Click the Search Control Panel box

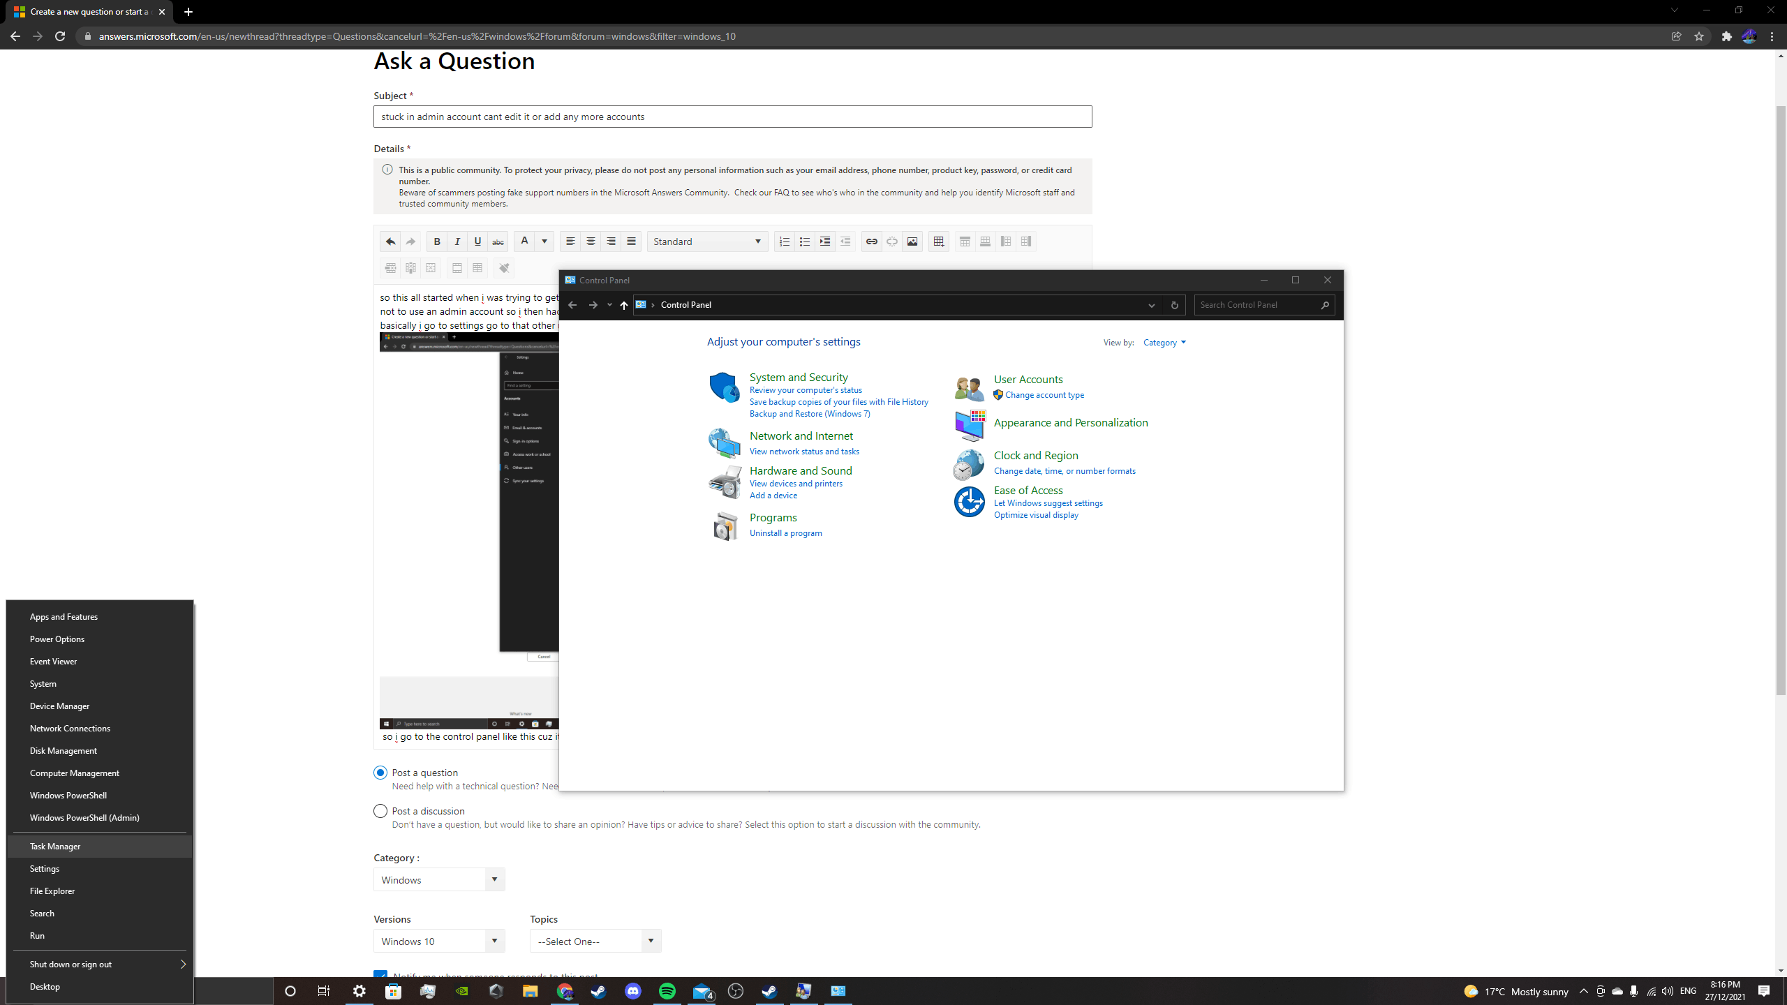coord(1264,305)
